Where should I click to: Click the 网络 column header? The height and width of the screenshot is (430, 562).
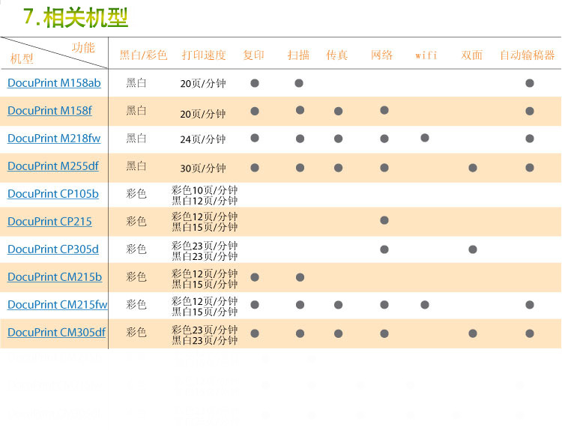381,55
